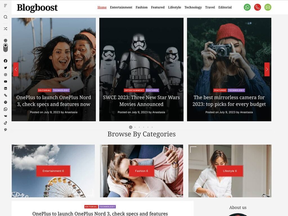This screenshot has height=216, width=288.
Task: Go to next slide with right arrow
Action: point(267,69)
